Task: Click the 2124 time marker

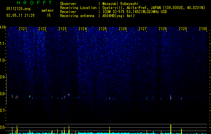Action: tap(83, 29)
